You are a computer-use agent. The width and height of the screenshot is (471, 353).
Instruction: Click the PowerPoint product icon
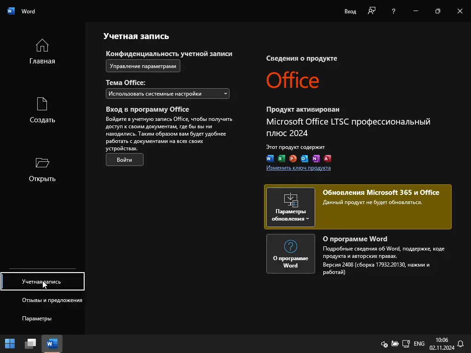click(x=293, y=159)
